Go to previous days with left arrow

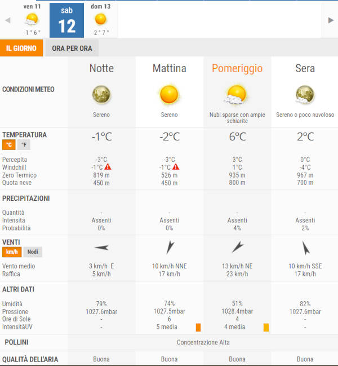coord(8,20)
